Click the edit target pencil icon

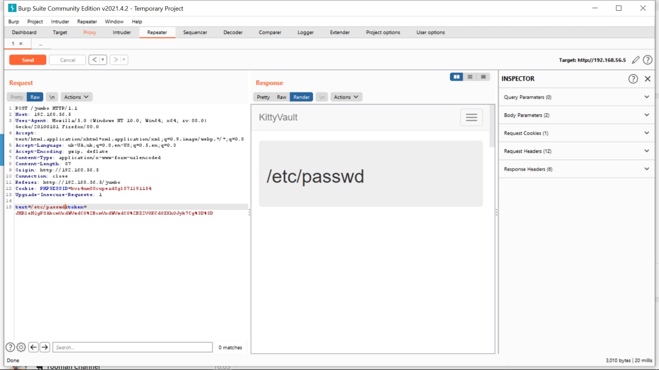point(636,60)
